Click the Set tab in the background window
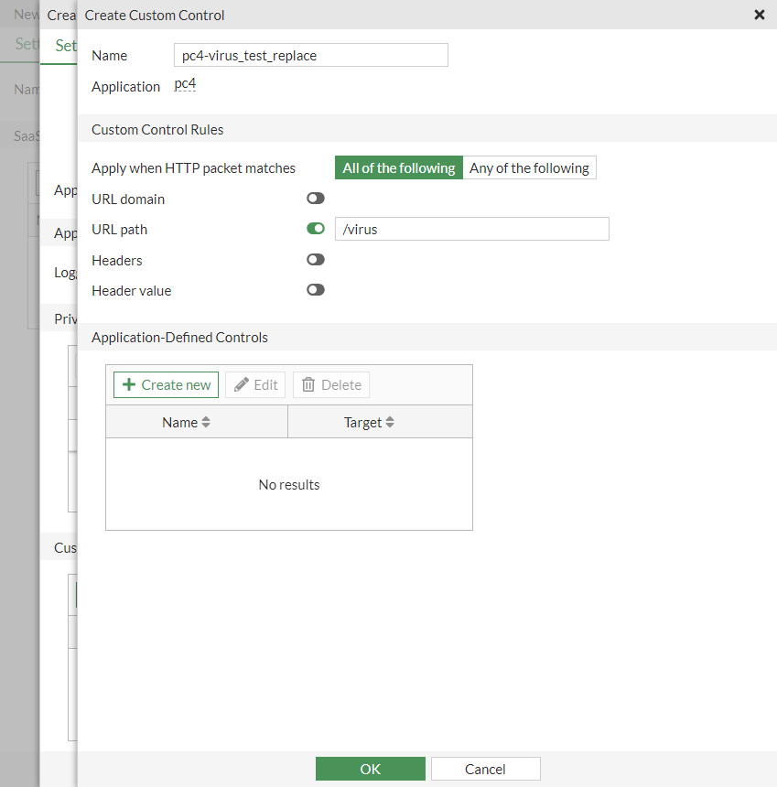The image size is (777, 787). click(66, 45)
